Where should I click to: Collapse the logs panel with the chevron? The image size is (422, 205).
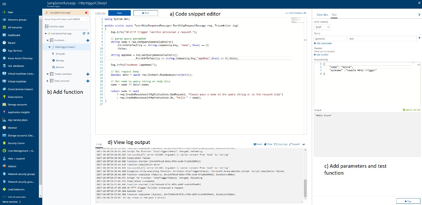(x=304, y=144)
